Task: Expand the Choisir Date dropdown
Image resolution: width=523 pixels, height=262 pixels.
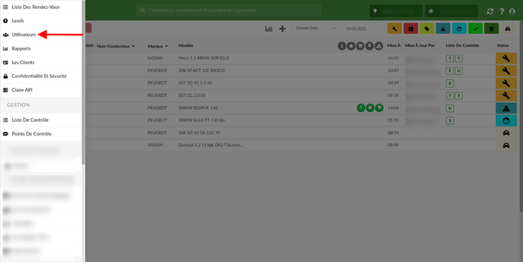Action: pyautogui.click(x=315, y=28)
